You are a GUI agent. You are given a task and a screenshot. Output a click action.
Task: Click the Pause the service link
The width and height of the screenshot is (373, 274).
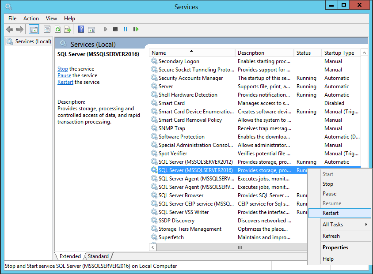64,75
